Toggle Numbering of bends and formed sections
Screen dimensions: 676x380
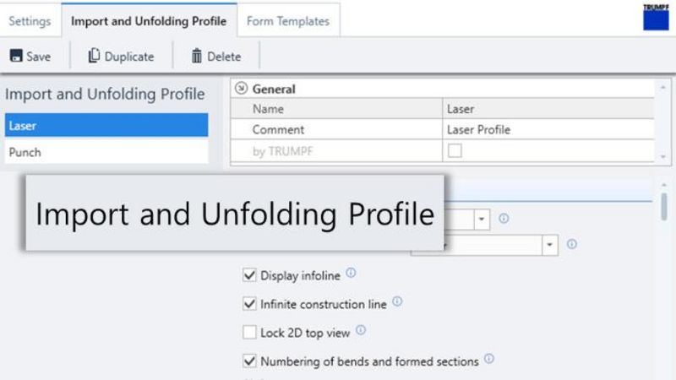pyautogui.click(x=249, y=361)
